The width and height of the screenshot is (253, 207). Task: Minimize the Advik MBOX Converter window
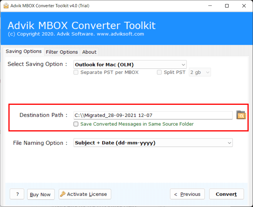(210, 6)
